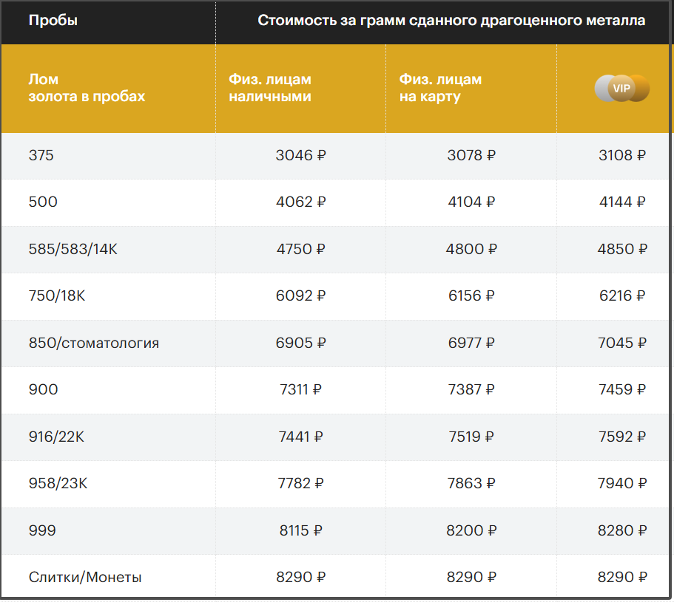Select the 375 probe row label
Image resolution: width=674 pixels, height=605 pixels.
41,156
